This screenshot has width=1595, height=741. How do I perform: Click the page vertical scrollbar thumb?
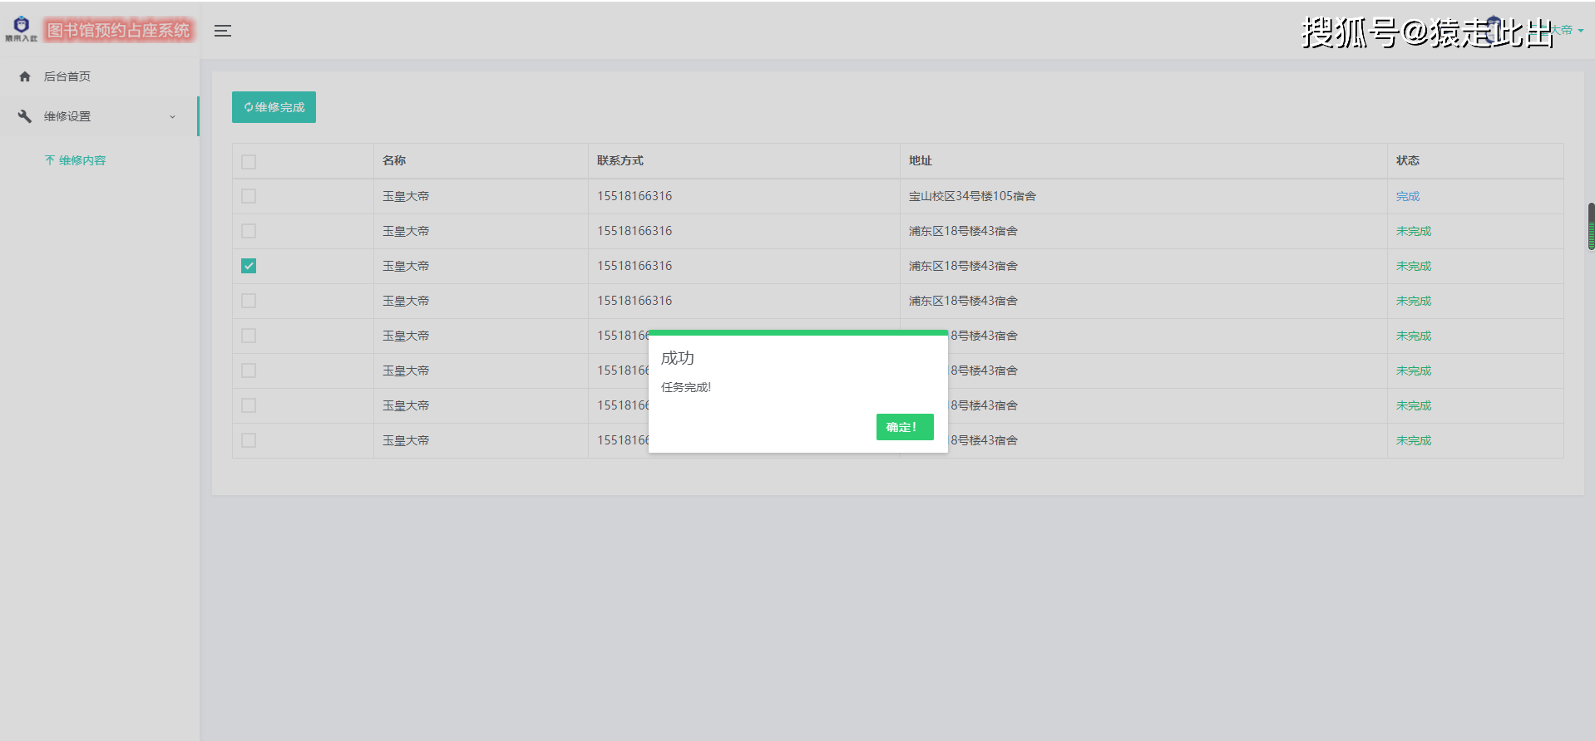click(x=1591, y=226)
